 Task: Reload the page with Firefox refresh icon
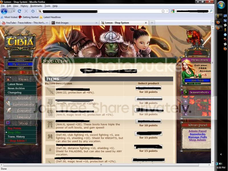pos(19,11)
